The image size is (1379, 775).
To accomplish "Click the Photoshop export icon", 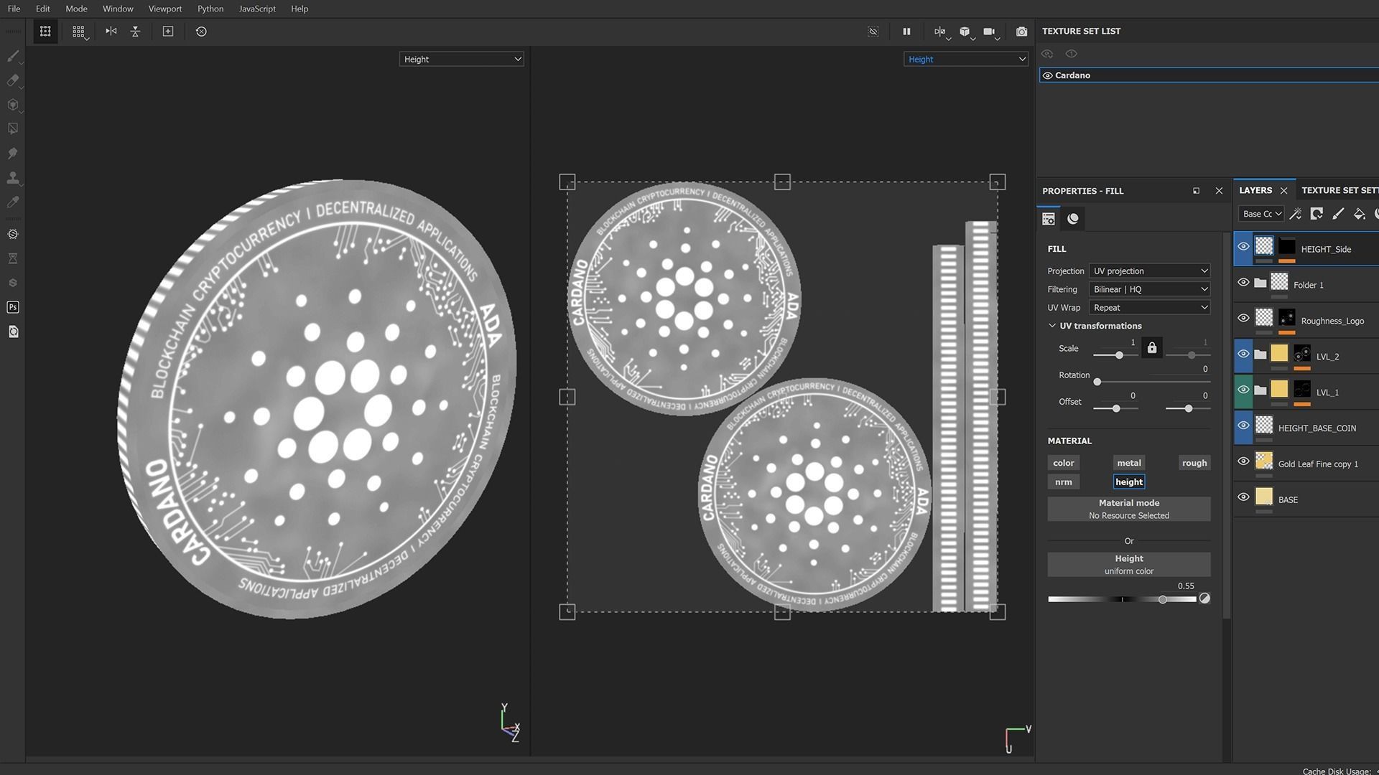I will (x=13, y=307).
